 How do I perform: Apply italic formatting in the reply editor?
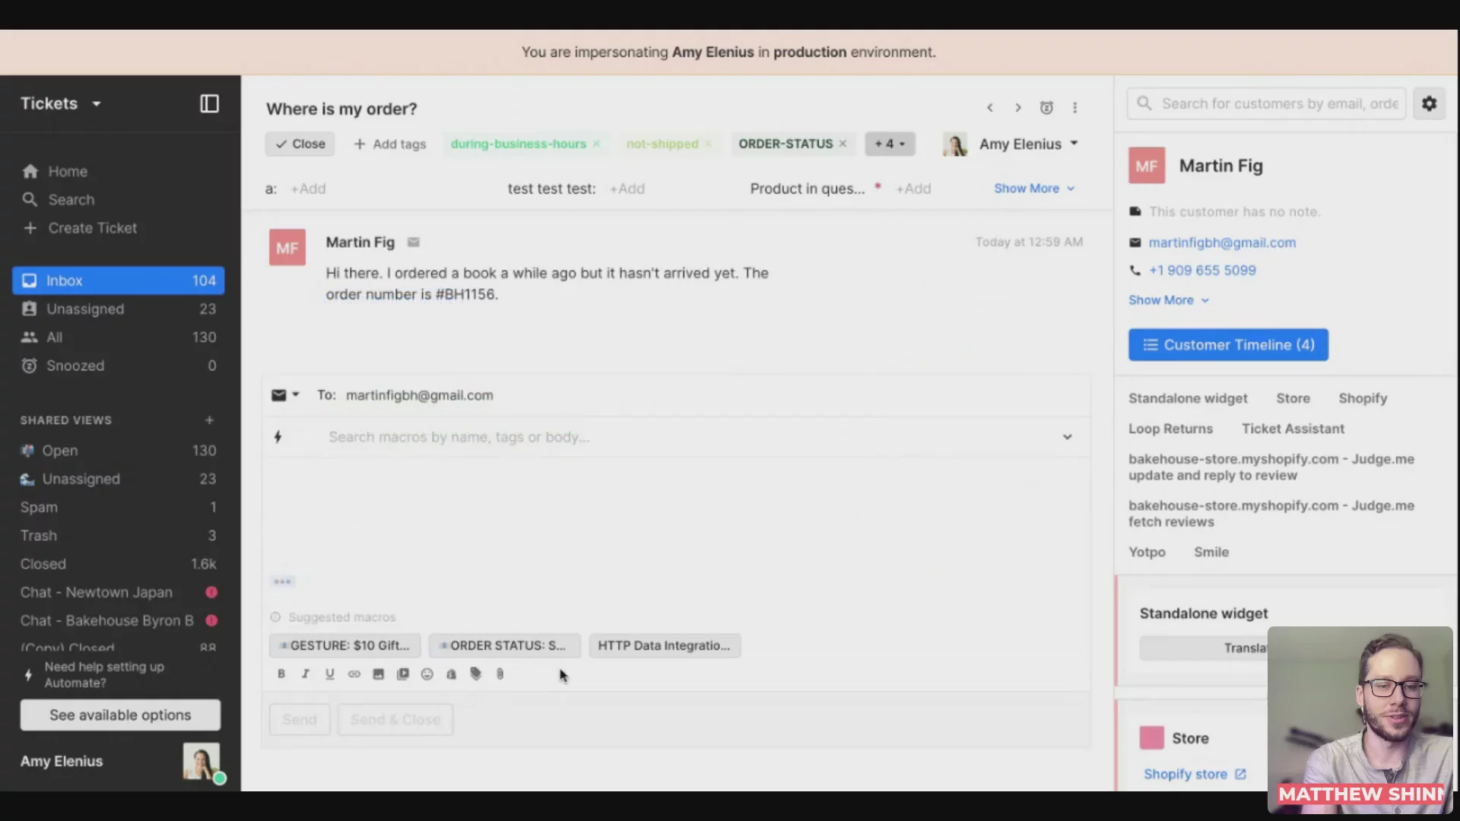point(306,674)
